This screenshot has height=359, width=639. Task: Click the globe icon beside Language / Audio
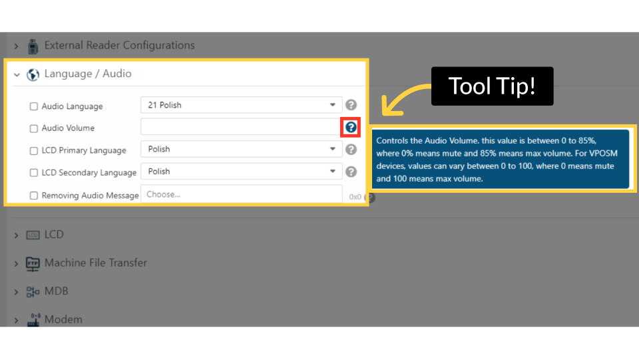click(33, 74)
